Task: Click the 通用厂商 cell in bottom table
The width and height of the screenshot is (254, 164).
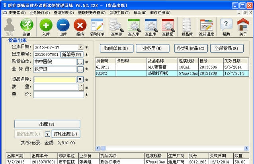Action: 178,161
